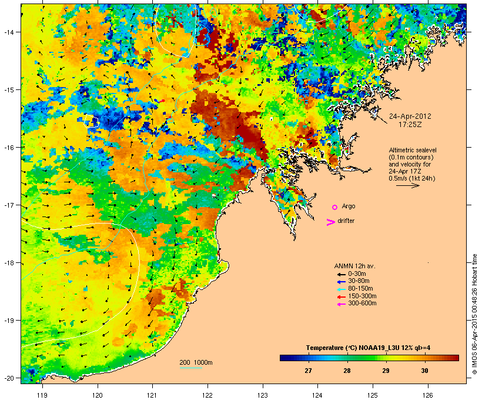
Task: Click the '300-600m' depth label
Action: [362, 304]
